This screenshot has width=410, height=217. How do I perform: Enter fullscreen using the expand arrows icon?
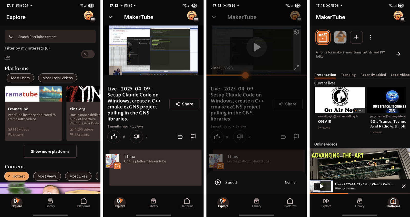click(296, 68)
